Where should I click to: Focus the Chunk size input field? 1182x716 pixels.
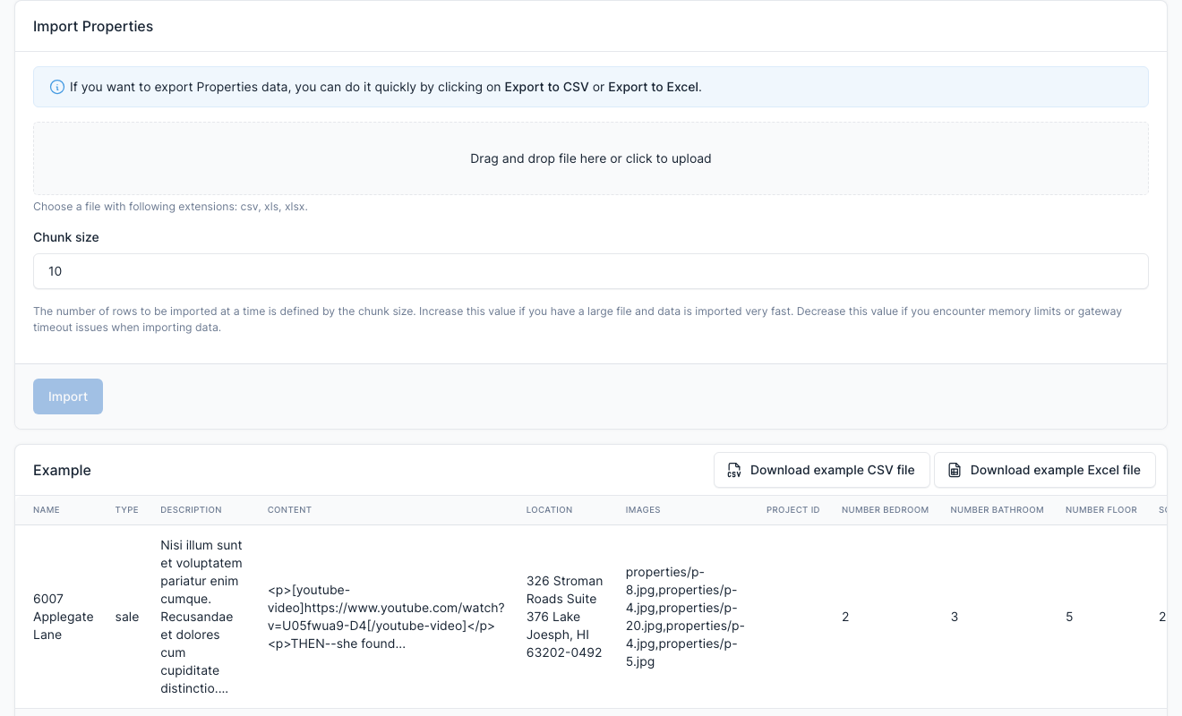(591, 271)
